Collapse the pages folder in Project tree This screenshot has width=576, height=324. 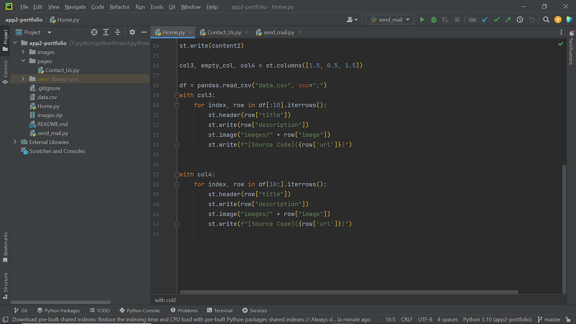pos(23,61)
